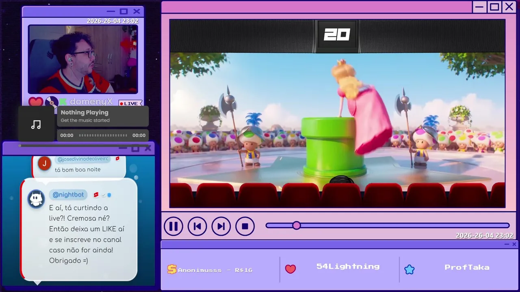Click the vinyl disc icon under webcam
Image resolution: width=520 pixels, height=292 pixels.
pos(51,103)
